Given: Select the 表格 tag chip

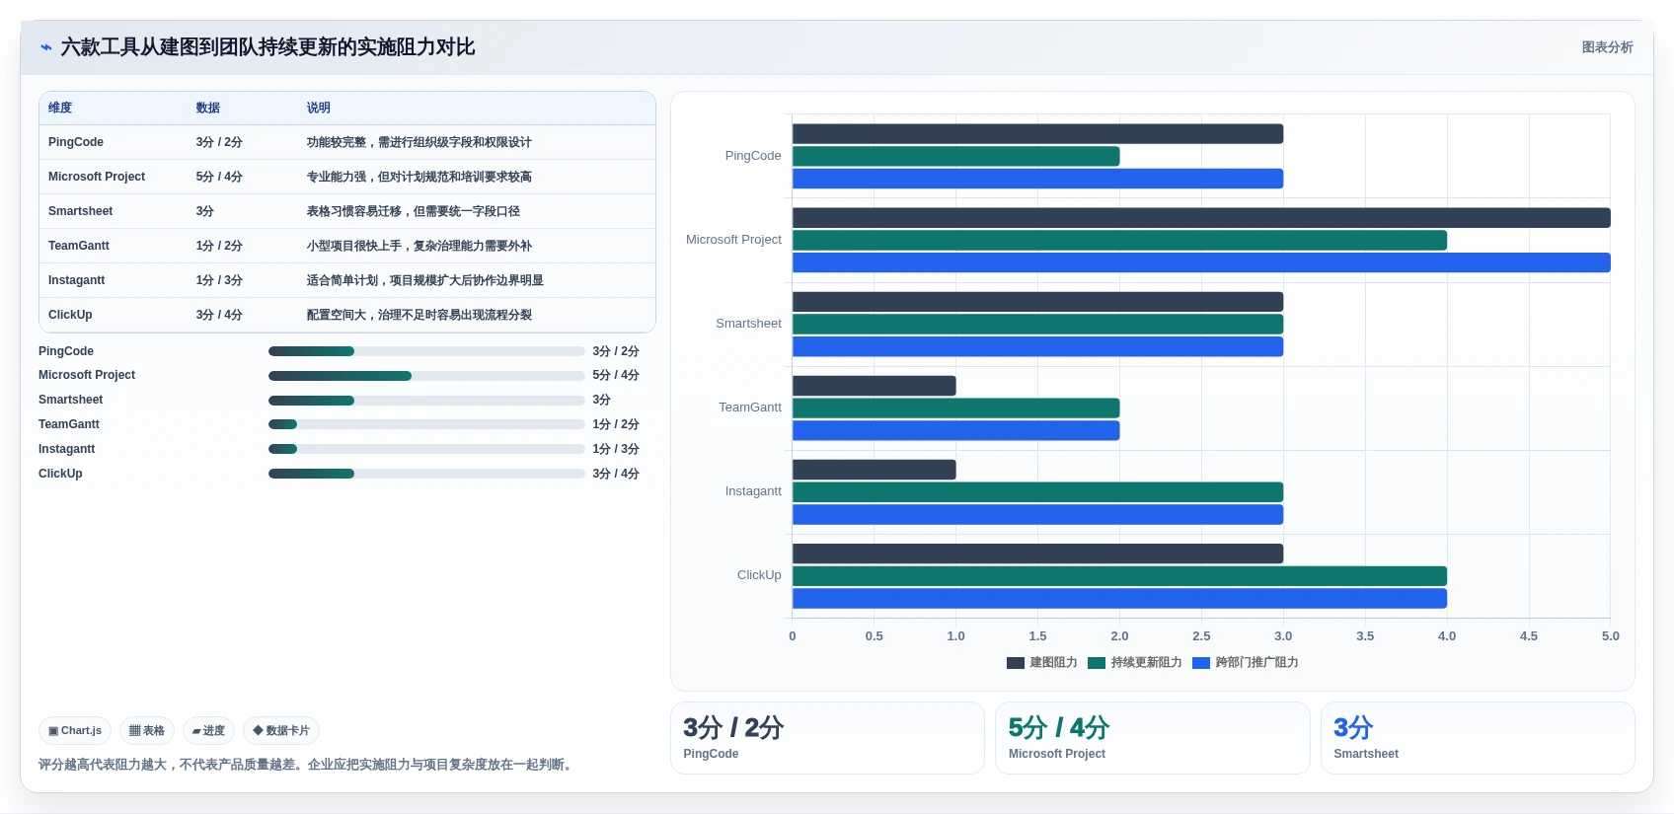Looking at the screenshot, I should click(x=147, y=731).
